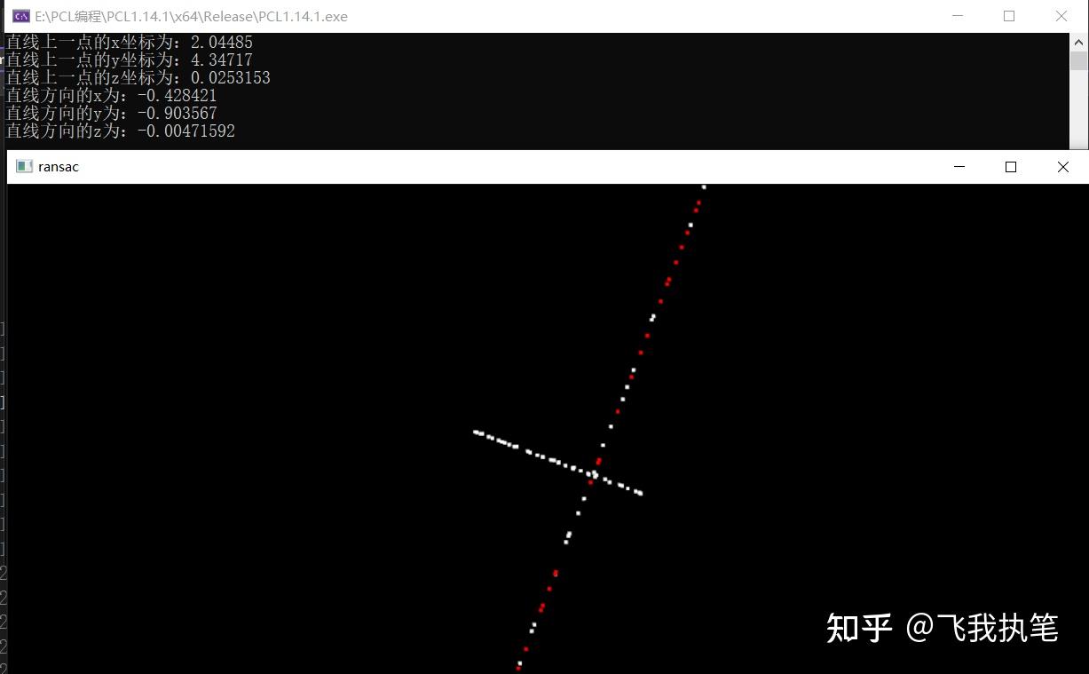Click the black viewport background area

(x=266, y=355)
